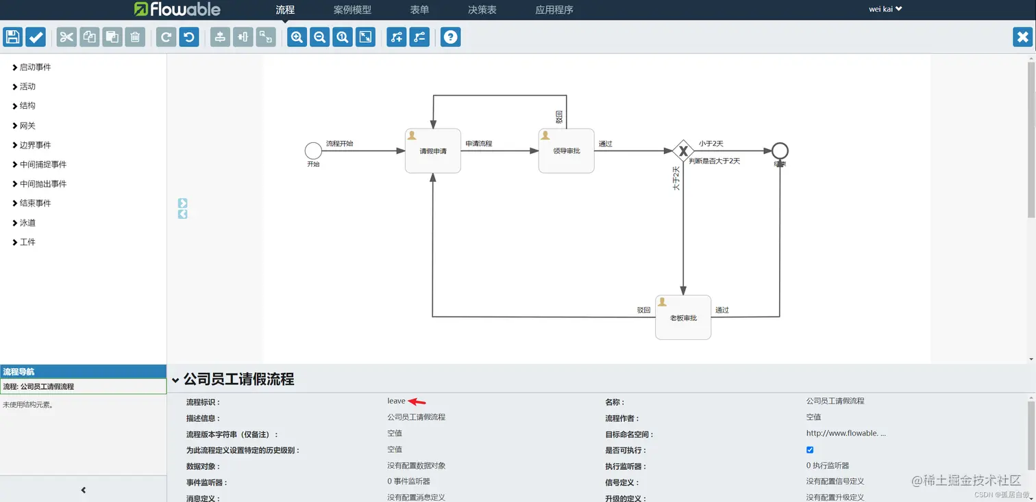Save the process model
The image size is (1036, 502).
[12, 37]
